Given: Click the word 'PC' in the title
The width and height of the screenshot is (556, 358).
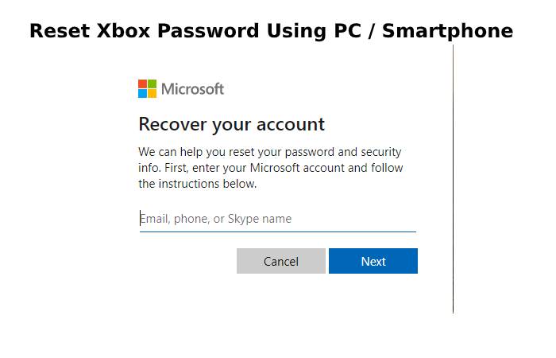Looking at the screenshot, I should coord(347,30).
